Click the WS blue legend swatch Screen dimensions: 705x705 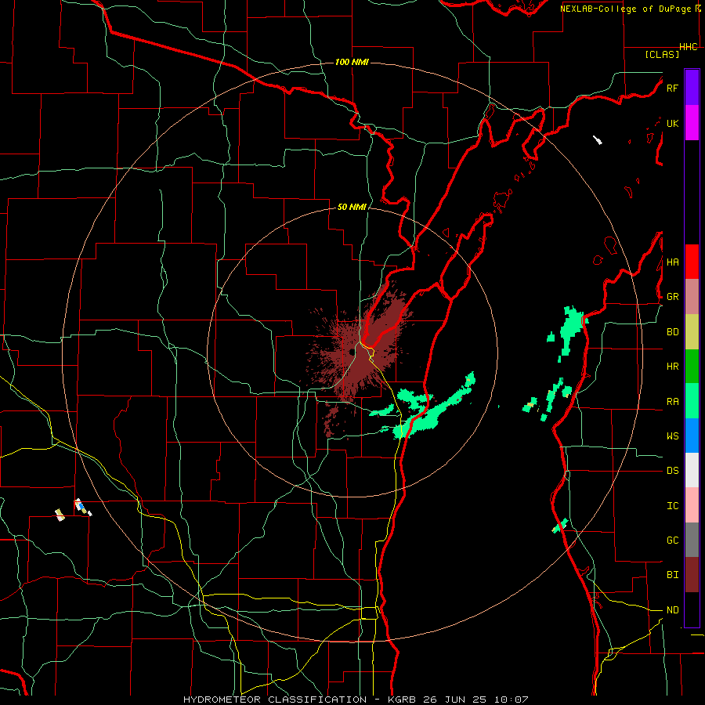click(692, 436)
